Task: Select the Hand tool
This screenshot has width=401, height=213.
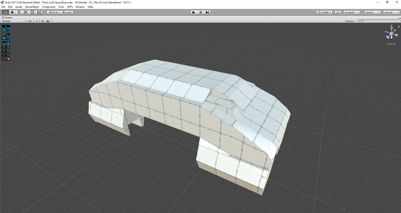Action: [5, 12]
